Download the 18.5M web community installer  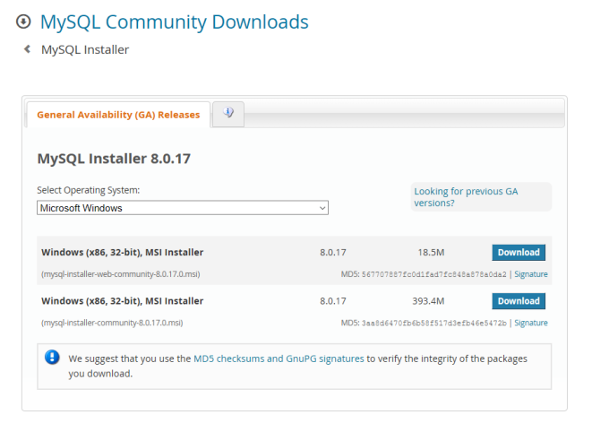519,253
